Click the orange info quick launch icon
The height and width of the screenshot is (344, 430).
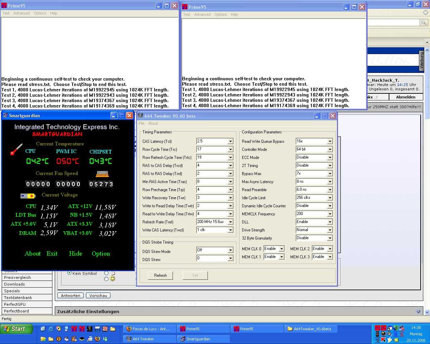tap(59, 339)
